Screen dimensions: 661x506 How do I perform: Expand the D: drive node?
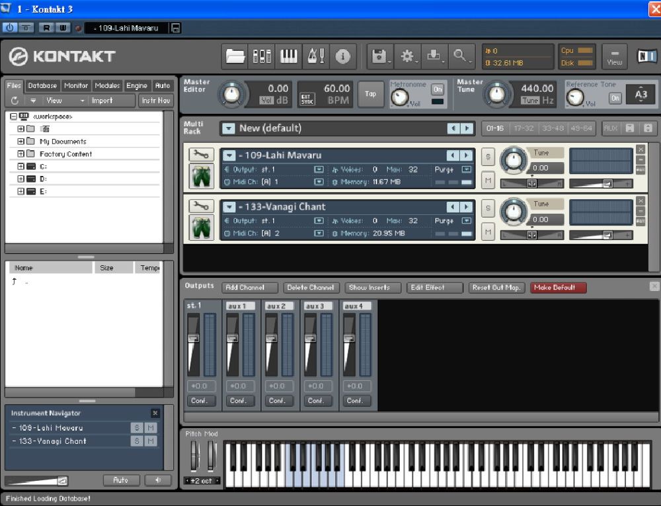pyautogui.click(x=20, y=179)
